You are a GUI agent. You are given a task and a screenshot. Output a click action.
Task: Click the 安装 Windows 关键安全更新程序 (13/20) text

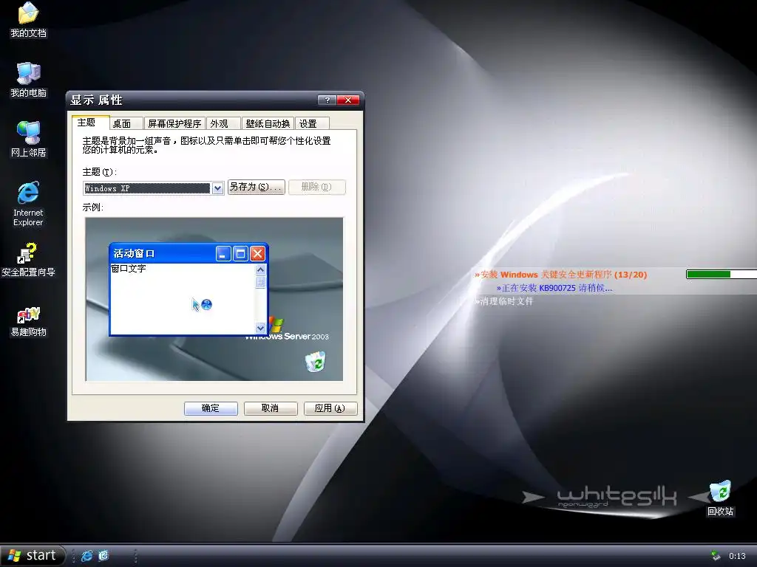click(x=560, y=275)
